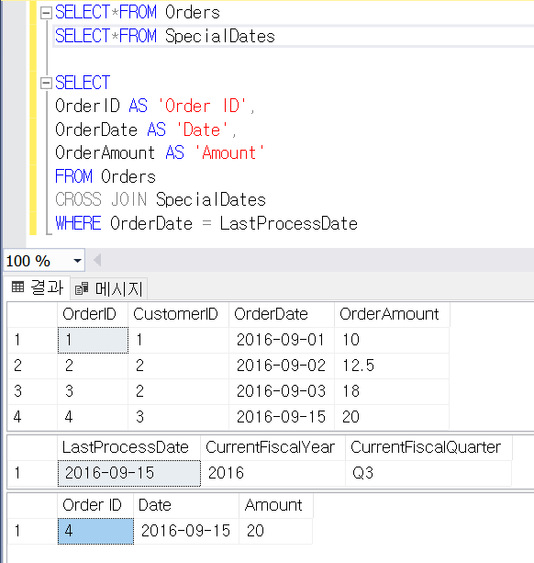
Task: Click the CurrentFiscalQuarter cell Q3
Action: [428, 473]
